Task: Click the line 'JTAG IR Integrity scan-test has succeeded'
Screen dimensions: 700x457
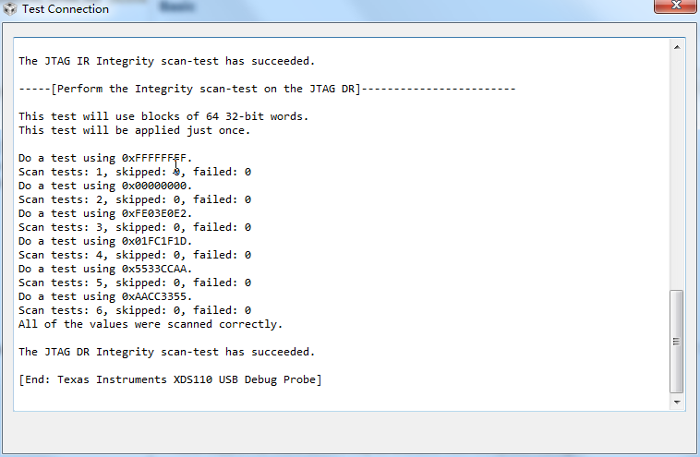Action: click(x=166, y=61)
